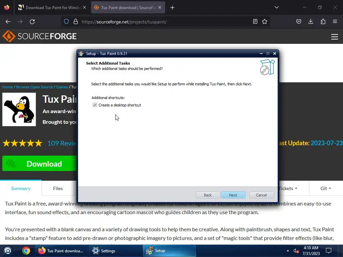Cancel the Tux Paint installation
Screen dimensions: 343x257
(261, 195)
